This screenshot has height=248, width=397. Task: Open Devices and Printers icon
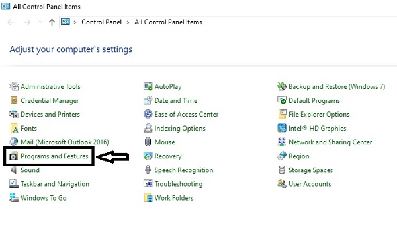tap(14, 114)
